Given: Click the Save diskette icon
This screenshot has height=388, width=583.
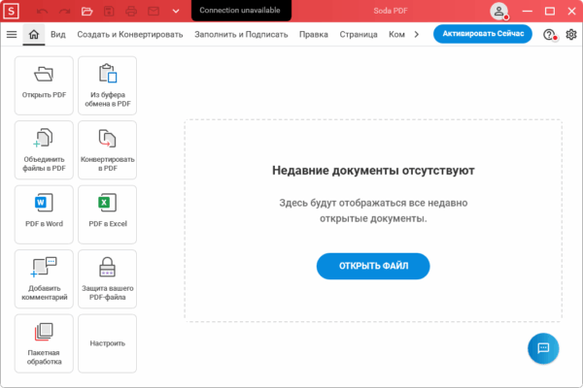Looking at the screenshot, I should [x=109, y=12].
